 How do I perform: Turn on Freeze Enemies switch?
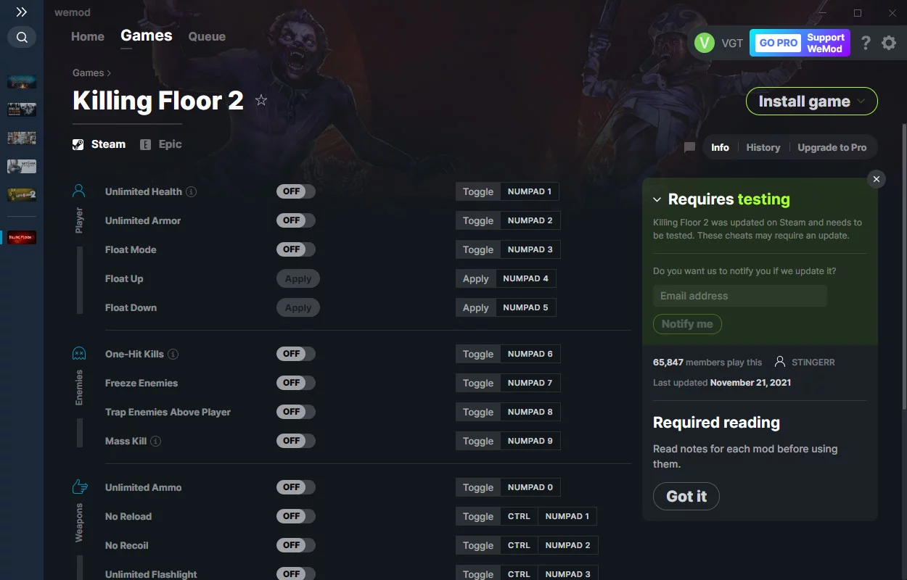point(296,383)
